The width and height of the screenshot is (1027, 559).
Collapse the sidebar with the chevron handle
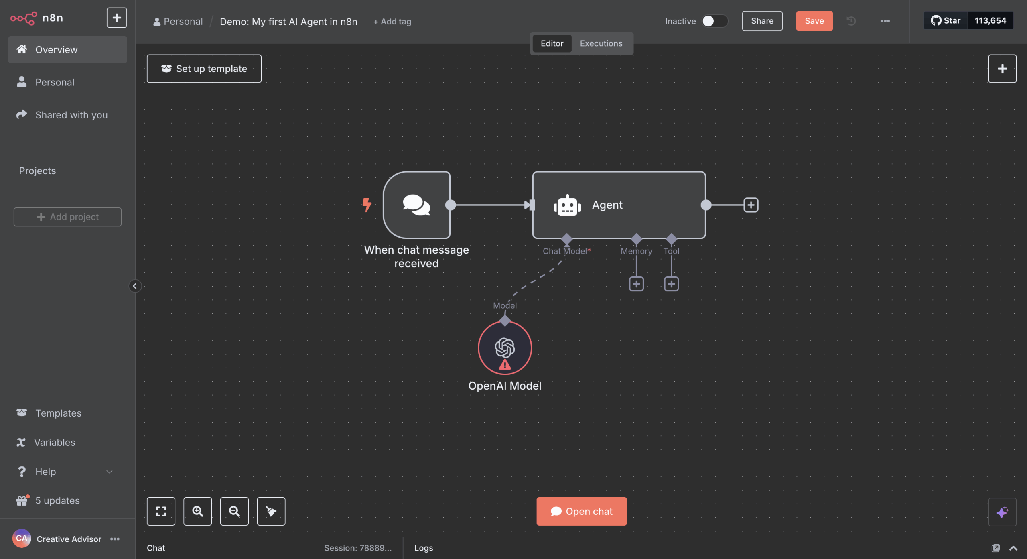pyautogui.click(x=135, y=286)
